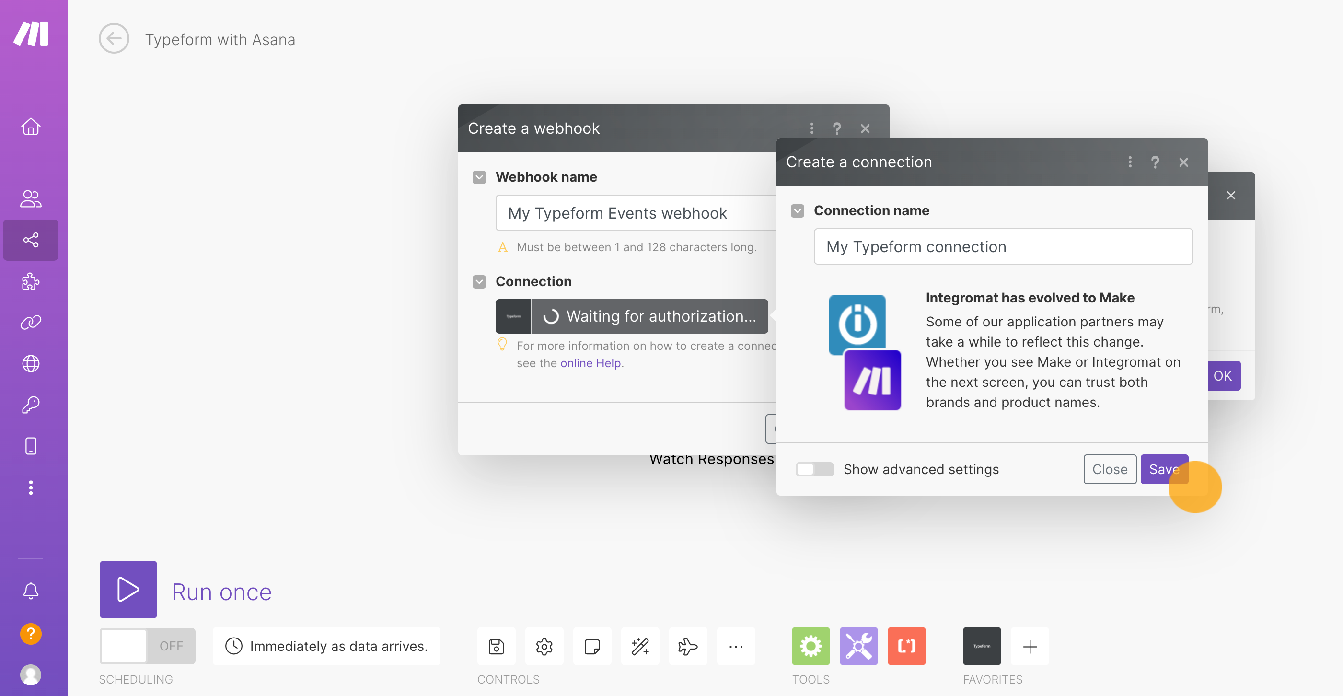Close the rightmost background dialog
This screenshot has width=1343, height=696.
coord(1231,195)
